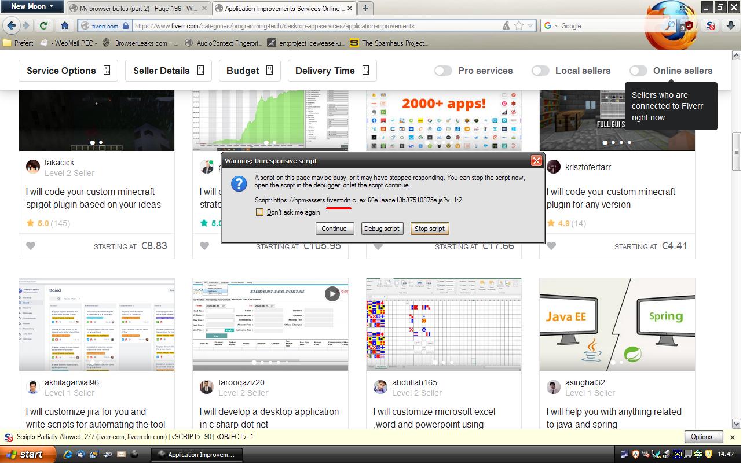
Task: Go to the home page via house icon
Action: 64,25
